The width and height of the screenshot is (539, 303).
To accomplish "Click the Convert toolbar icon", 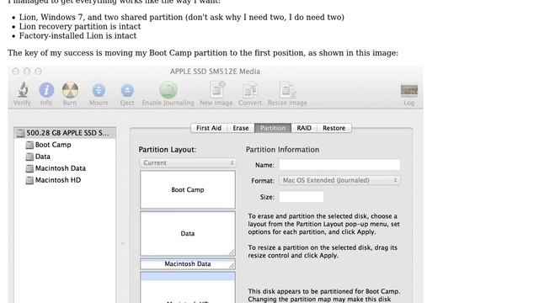I will 250,90.
